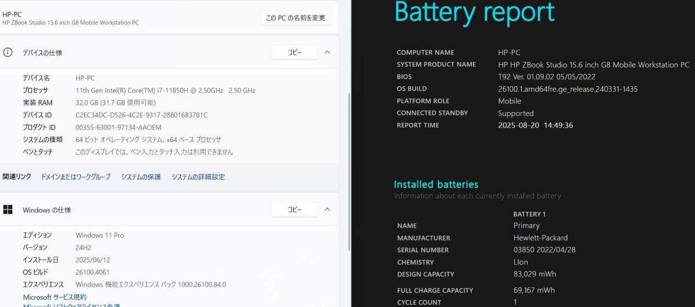The width and height of the screenshot is (695, 307).
Task: Copy the デバイスの仕様 details
Action: click(x=294, y=53)
